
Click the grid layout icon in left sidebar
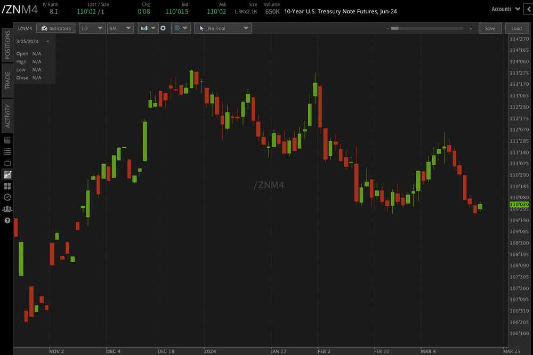[x=7, y=186]
